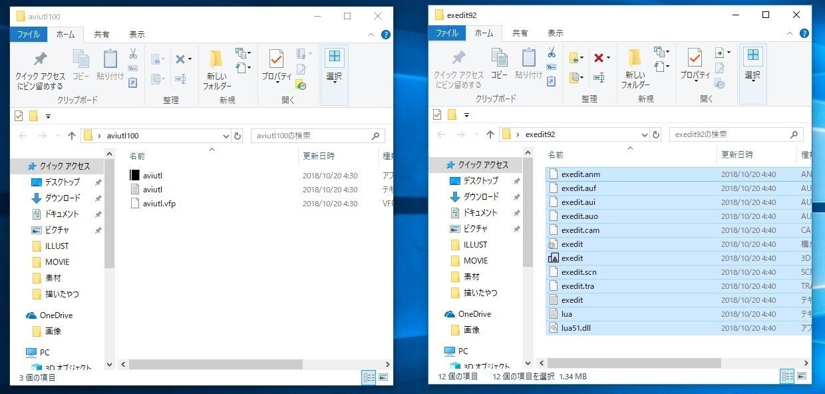Refresh the aviutl100 folder view
The width and height of the screenshot is (825, 394).
coord(238,136)
